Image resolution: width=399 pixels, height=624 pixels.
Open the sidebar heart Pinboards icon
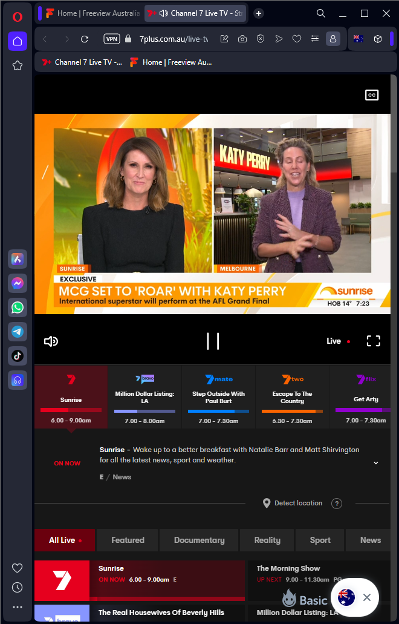click(17, 568)
